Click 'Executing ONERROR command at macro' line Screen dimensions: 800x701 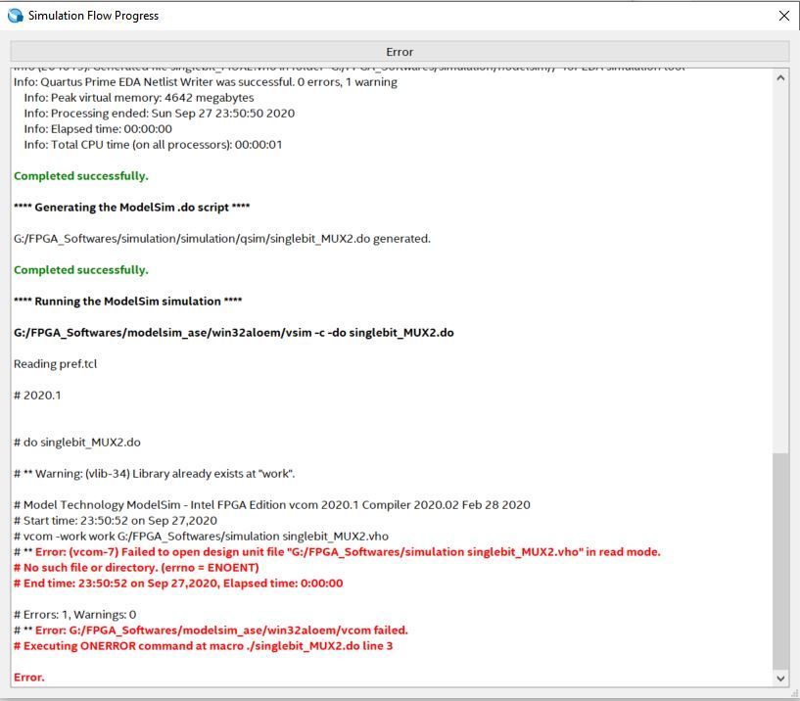203,646
